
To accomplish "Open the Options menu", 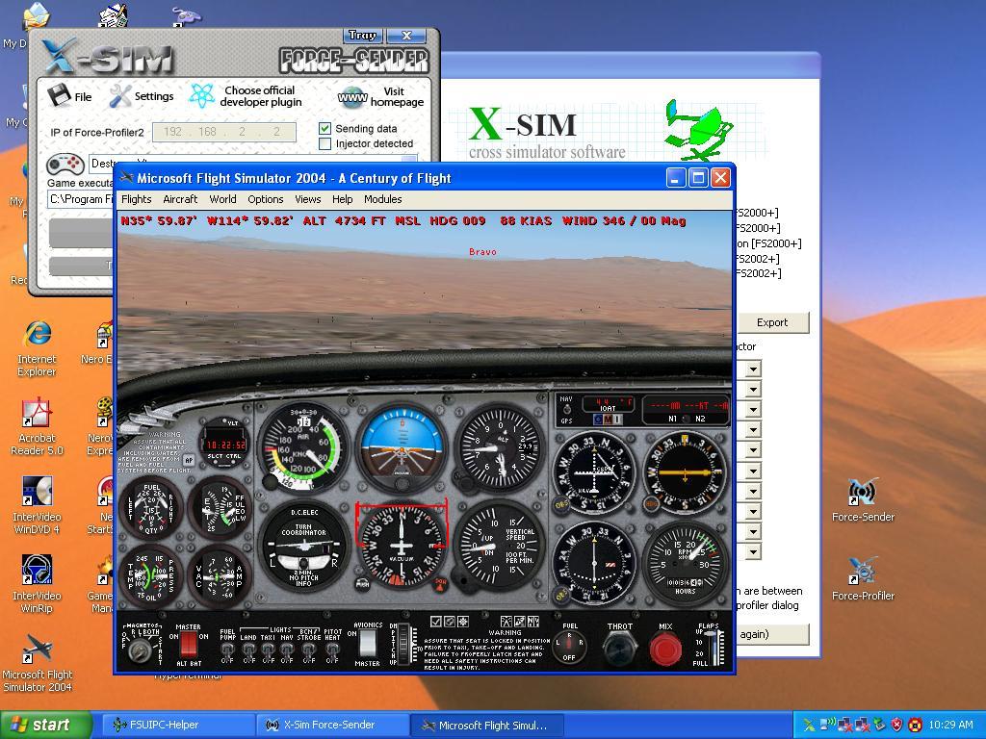I will tap(266, 199).
